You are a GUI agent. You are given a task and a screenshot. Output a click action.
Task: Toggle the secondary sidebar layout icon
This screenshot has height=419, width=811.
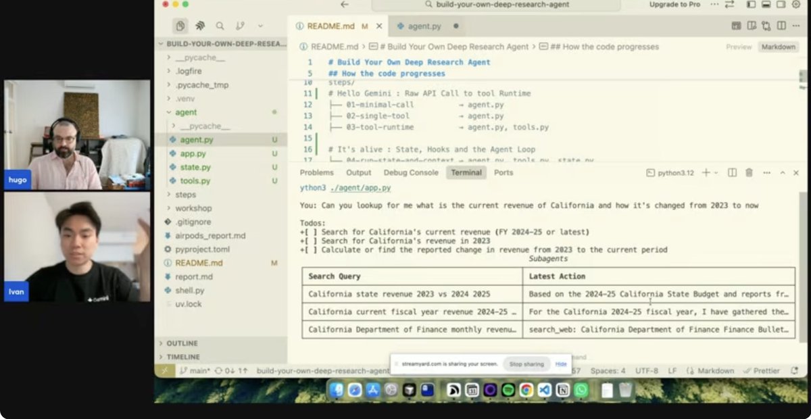781,5
